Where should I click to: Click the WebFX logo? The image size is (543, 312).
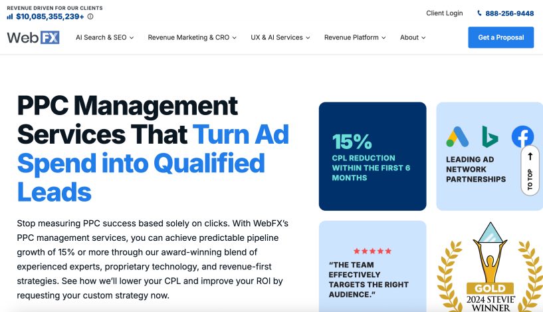click(x=33, y=37)
